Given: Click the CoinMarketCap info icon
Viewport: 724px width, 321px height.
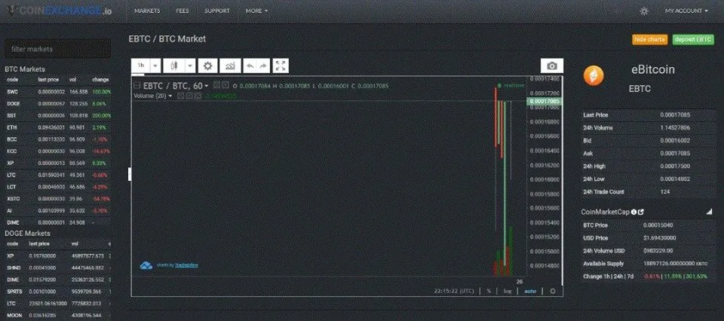Looking at the screenshot, I should [x=633, y=212].
